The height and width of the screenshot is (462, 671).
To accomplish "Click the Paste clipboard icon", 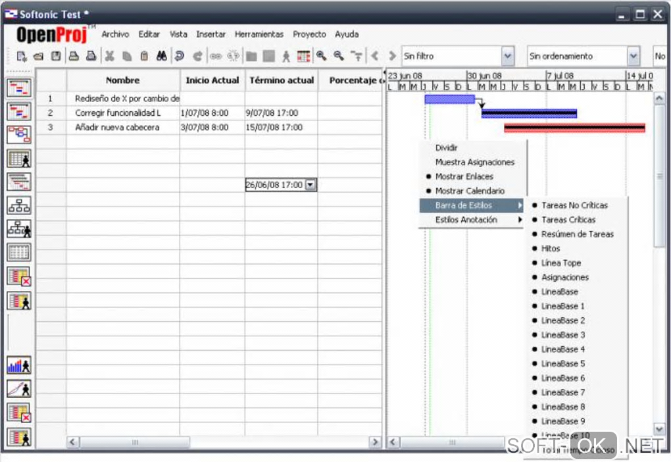I will [x=144, y=56].
